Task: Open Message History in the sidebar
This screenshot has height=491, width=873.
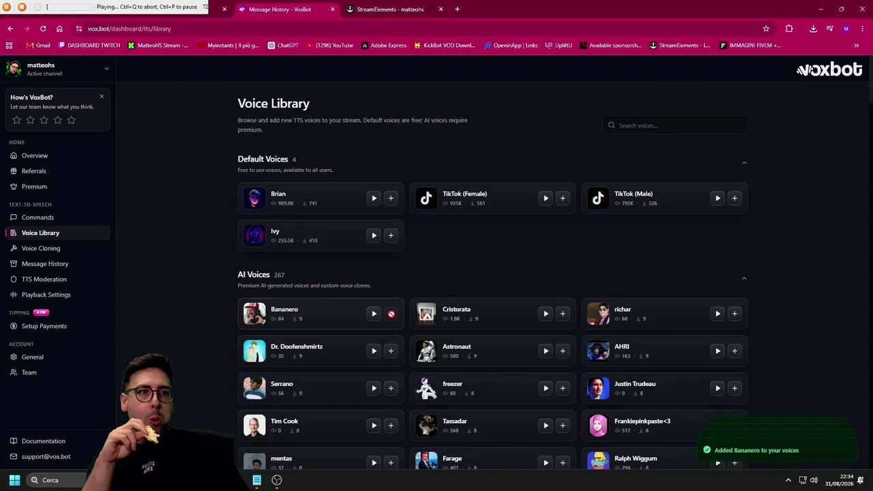Action: tap(57, 264)
